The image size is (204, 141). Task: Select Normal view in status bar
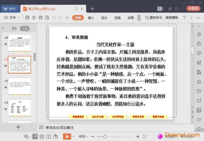pyautogui.click(x=35, y=136)
